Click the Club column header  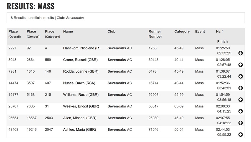tap(111, 31)
